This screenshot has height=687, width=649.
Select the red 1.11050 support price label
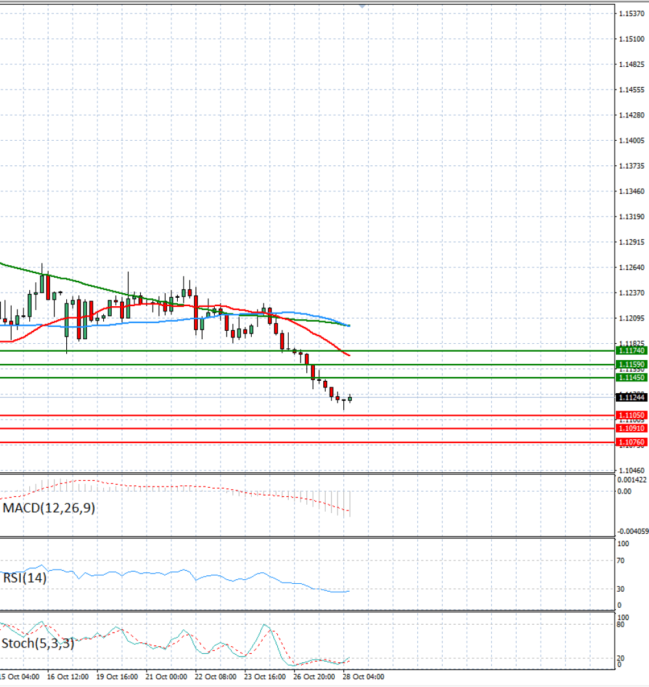[631, 415]
